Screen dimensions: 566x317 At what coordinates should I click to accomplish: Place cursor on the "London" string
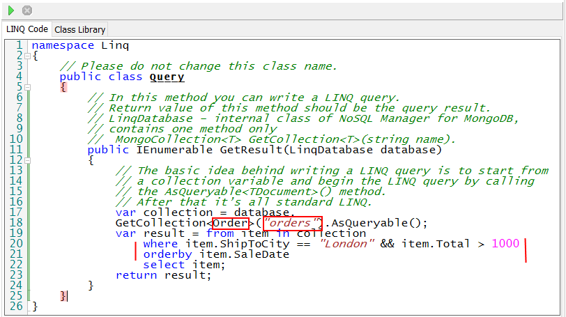tap(348, 244)
